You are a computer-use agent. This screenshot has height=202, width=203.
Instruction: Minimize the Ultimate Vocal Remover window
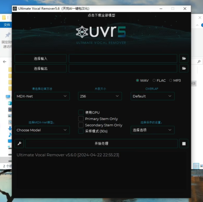click(x=161, y=9)
